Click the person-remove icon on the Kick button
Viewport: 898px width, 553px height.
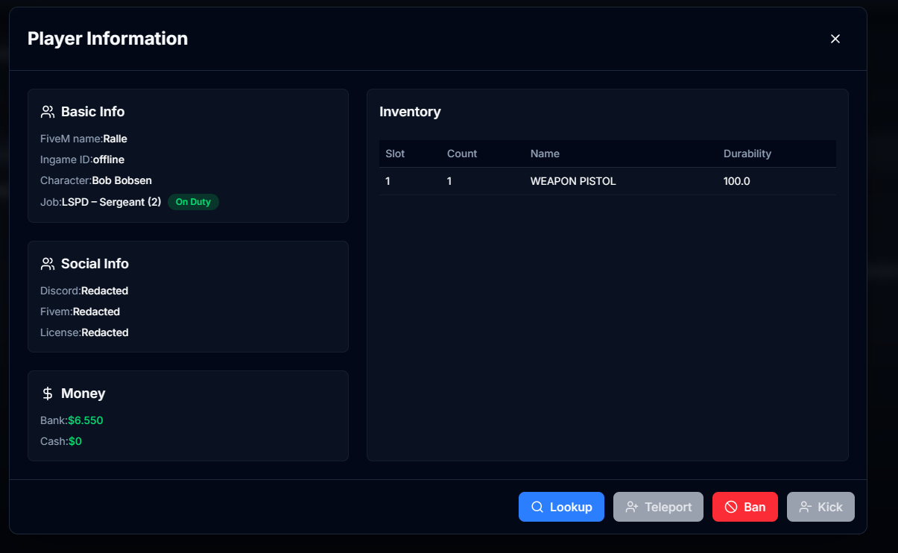pyautogui.click(x=805, y=507)
